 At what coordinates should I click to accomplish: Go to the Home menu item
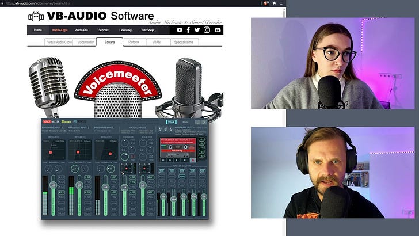[x=37, y=30]
